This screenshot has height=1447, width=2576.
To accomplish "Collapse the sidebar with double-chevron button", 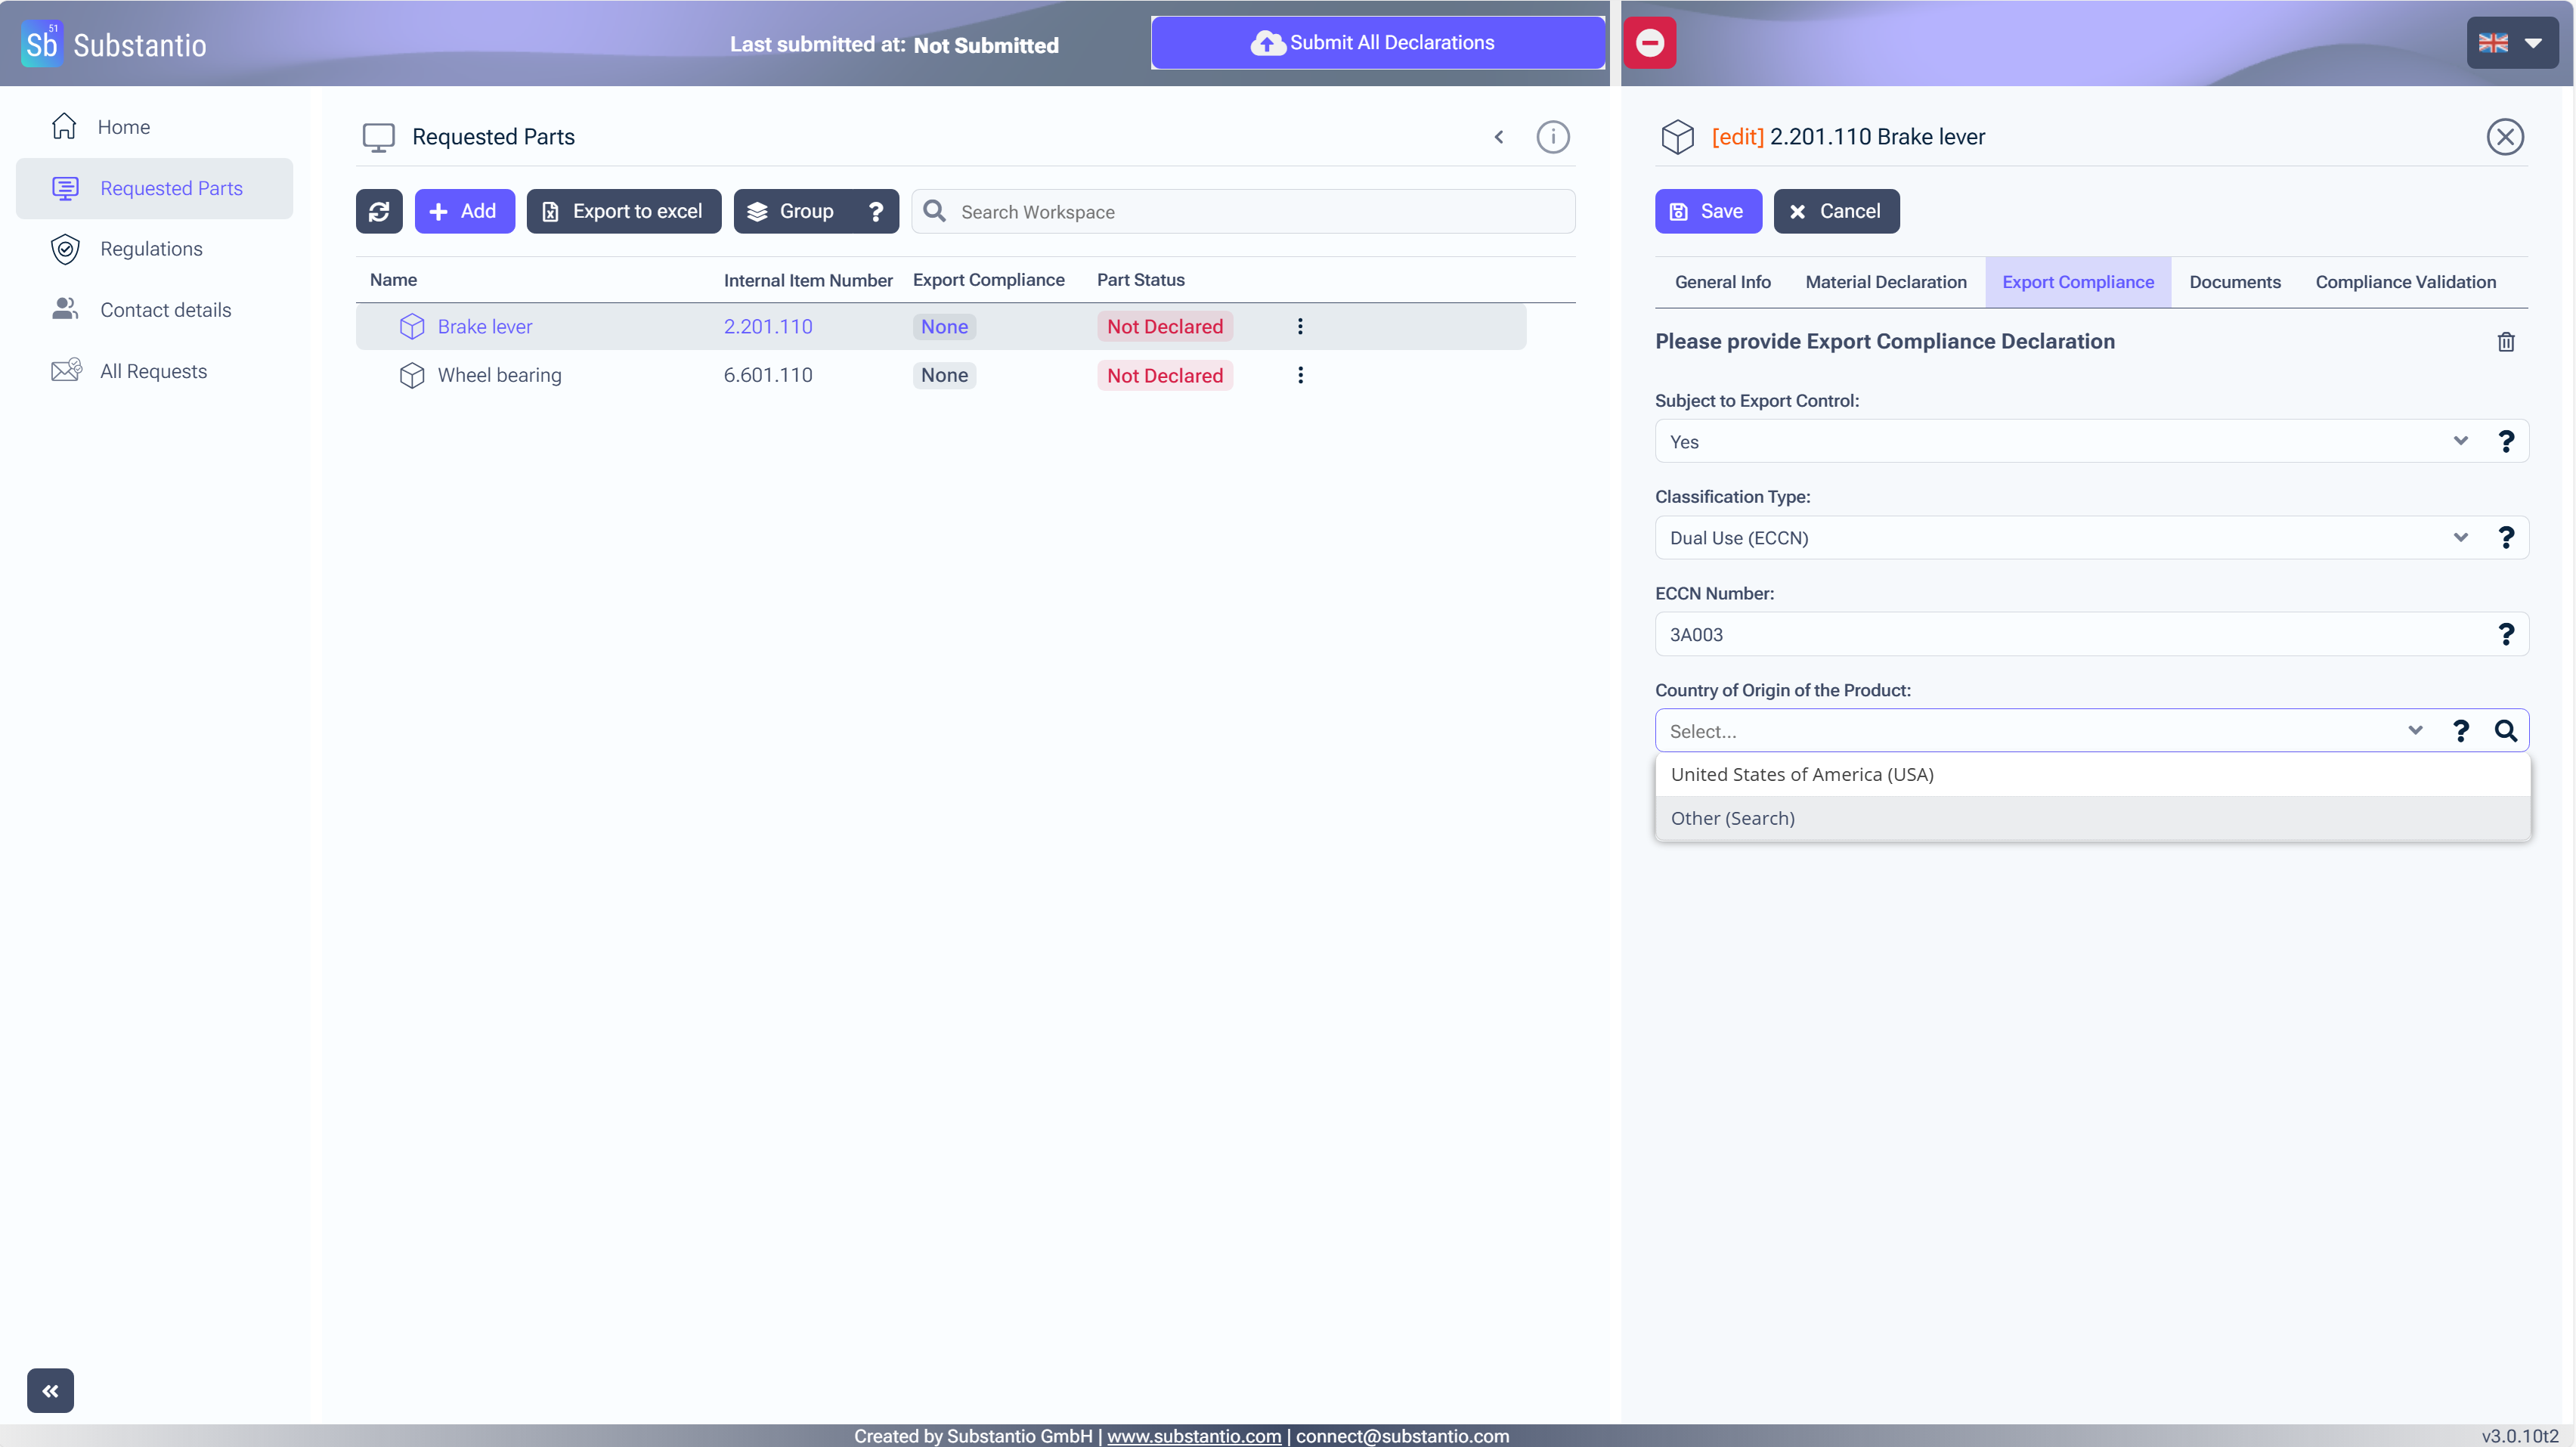I will click(x=50, y=1390).
